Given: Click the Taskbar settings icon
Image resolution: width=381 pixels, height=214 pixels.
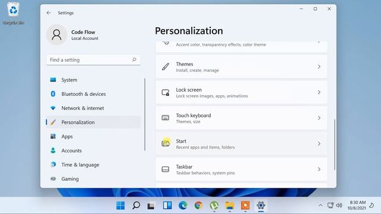Looking at the screenshot, I should pyautogui.click(x=165, y=169).
